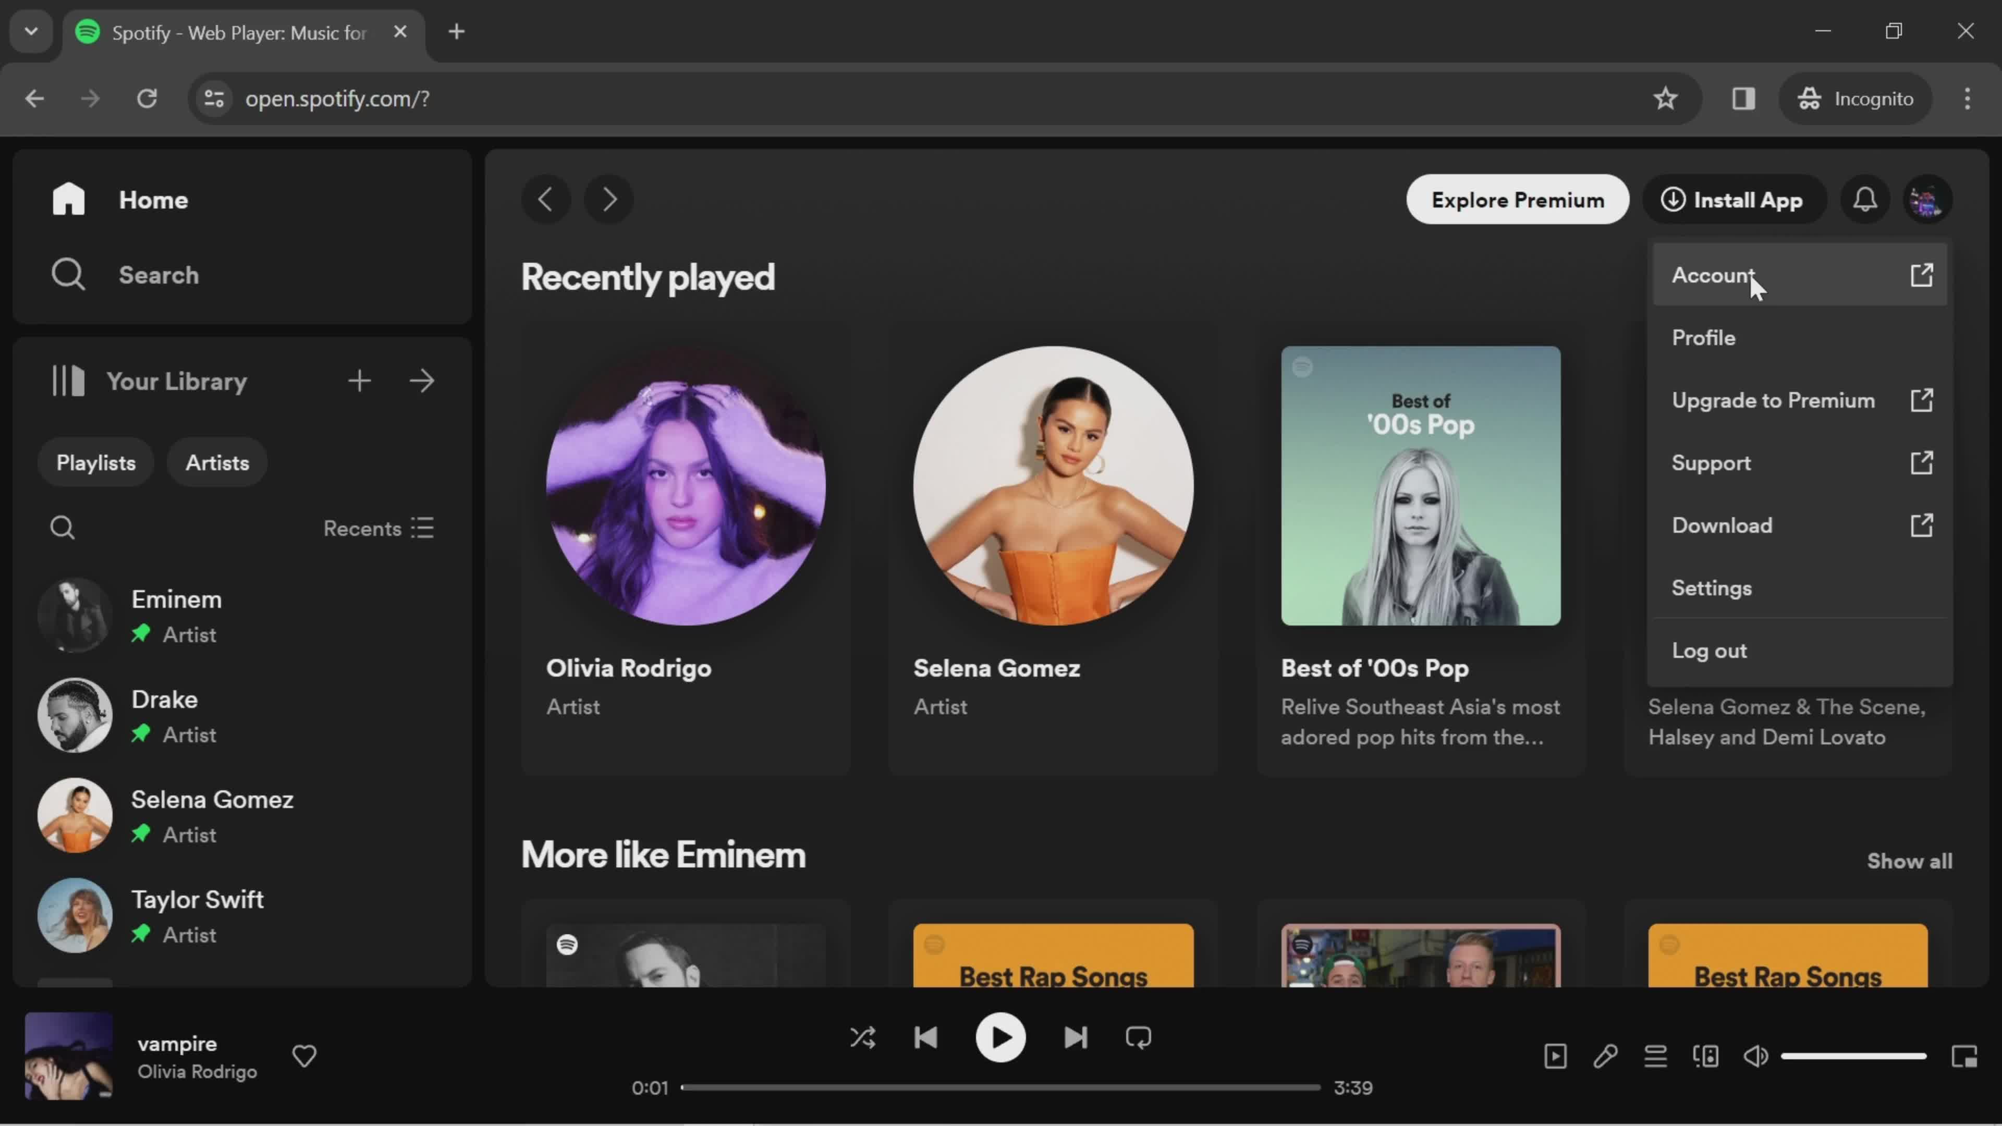Seek in the song progress bar

tap(1000, 1088)
